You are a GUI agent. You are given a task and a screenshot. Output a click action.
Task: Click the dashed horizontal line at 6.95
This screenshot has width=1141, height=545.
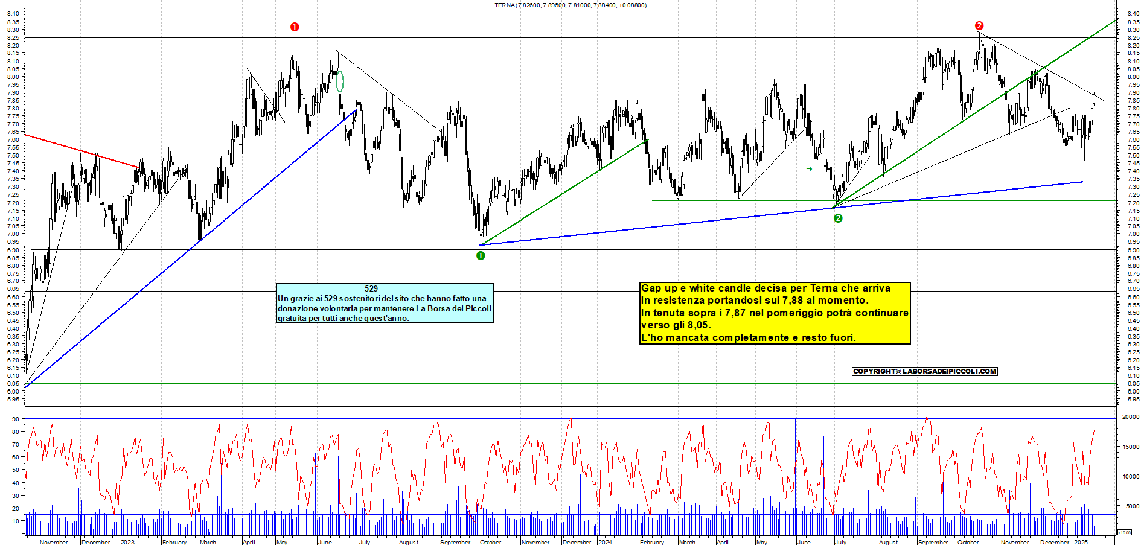click(x=652, y=240)
